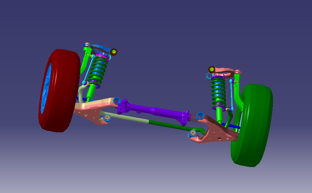
Task: Pick the blue ring bushing left of rack
Action: (117, 101)
